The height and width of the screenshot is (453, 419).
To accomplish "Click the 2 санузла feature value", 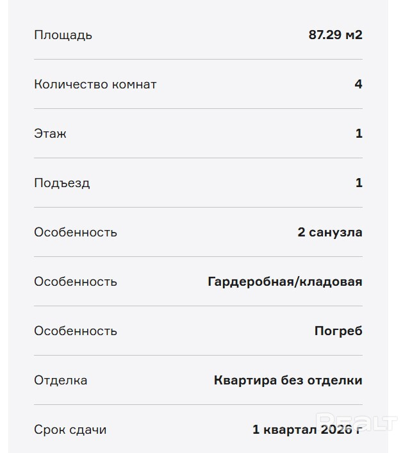I will tap(329, 233).
